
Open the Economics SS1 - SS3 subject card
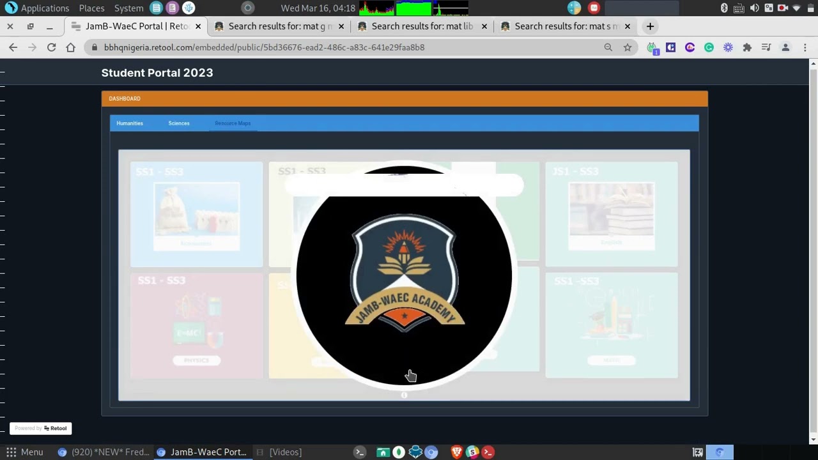(196, 214)
